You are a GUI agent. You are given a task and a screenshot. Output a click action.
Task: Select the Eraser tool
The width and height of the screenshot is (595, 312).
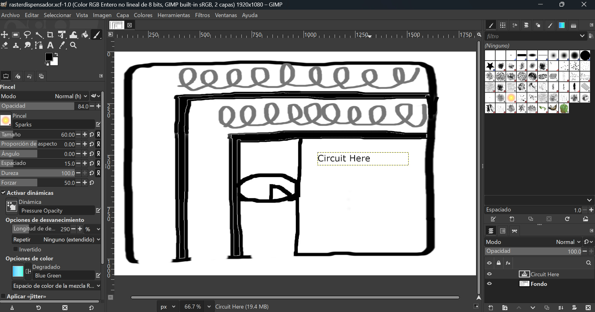click(5, 45)
